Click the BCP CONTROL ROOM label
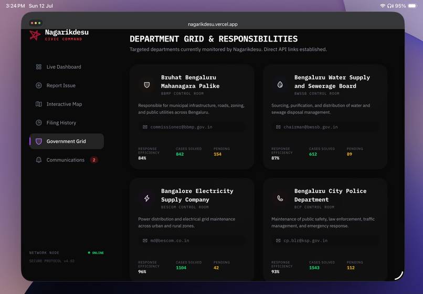 (x=314, y=207)
